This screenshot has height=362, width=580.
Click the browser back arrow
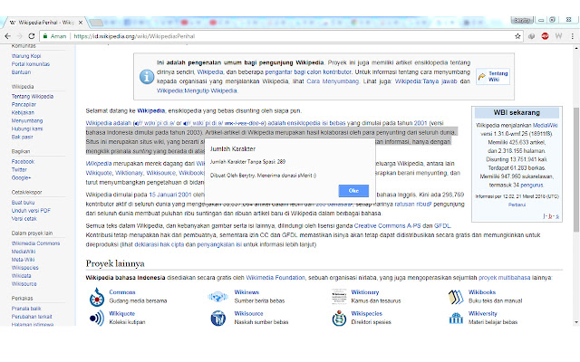click(8, 36)
